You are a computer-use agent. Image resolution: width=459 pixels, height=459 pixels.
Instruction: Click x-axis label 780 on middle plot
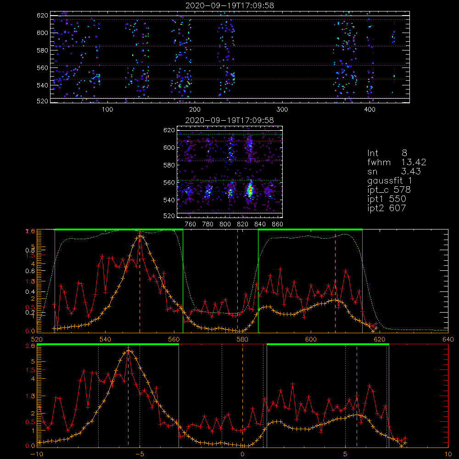208,224
